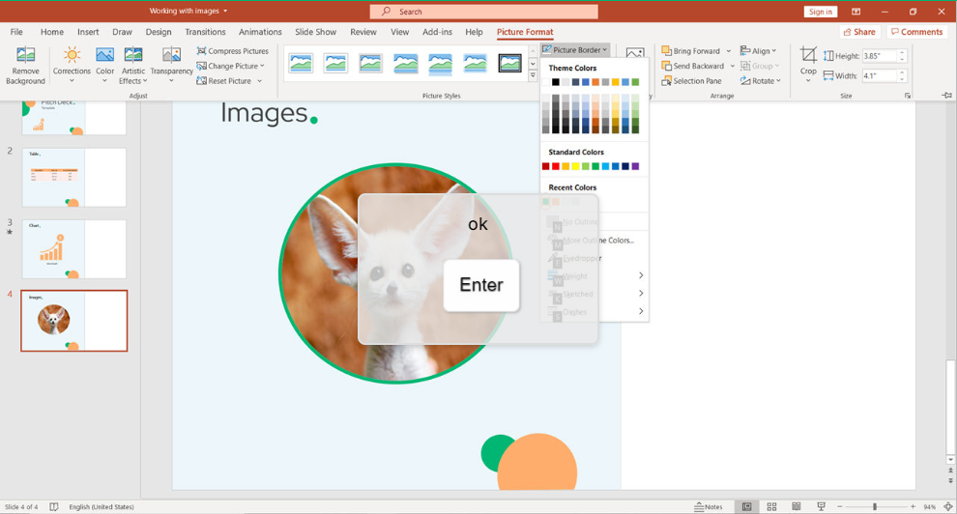Expand the Reset Picture dropdown arrow
Viewport: 957px width, 514px height.
pos(259,81)
